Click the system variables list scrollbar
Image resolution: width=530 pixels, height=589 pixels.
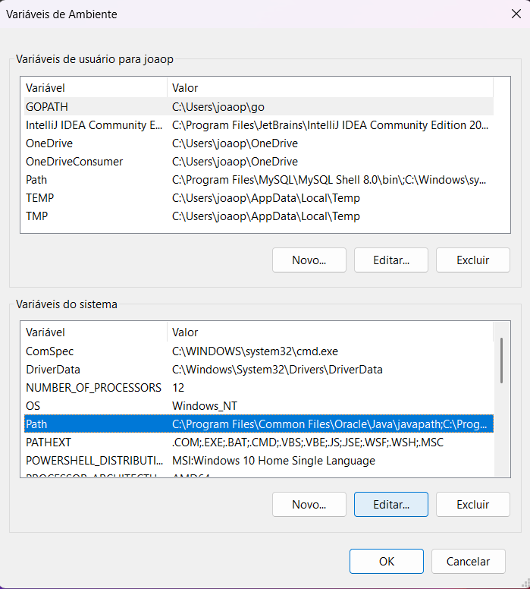(x=501, y=361)
